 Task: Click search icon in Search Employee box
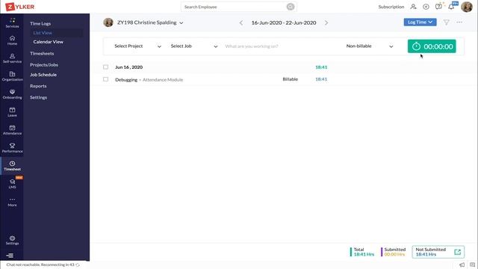[x=291, y=7]
